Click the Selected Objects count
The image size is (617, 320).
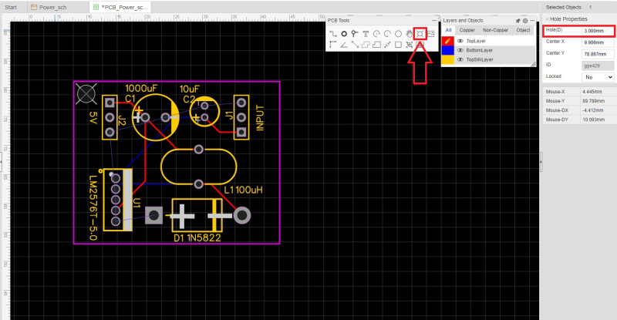590,7
